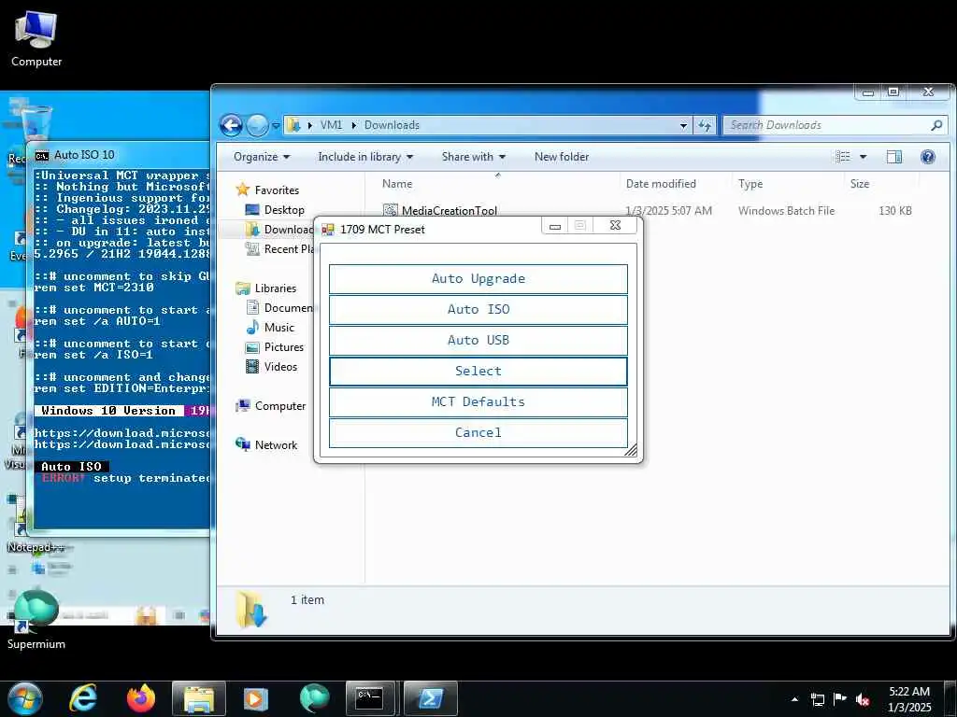Choose Auto USB preset option
Image resolution: width=957 pixels, height=717 pixels.
[478, 340]
